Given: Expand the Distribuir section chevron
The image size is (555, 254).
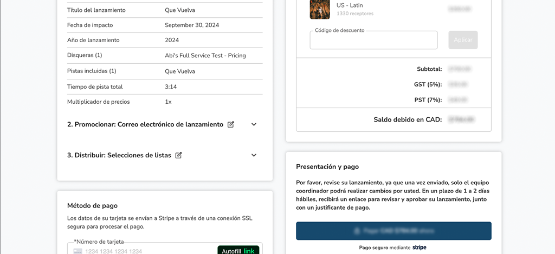Looking at the screenshot, I should (254, 155).
